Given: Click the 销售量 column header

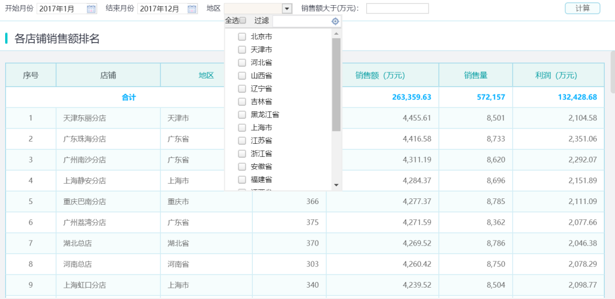Looking at the screenshot, I should [475, 75].
